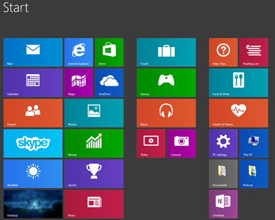Open the OneDrive tile
The height and width of the screenshot is (220, 275).
tap(109, 83)
